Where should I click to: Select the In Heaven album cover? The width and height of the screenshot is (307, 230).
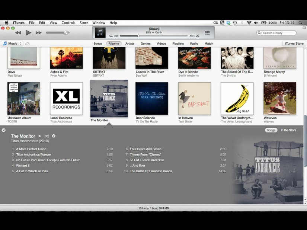coord(194,99)
